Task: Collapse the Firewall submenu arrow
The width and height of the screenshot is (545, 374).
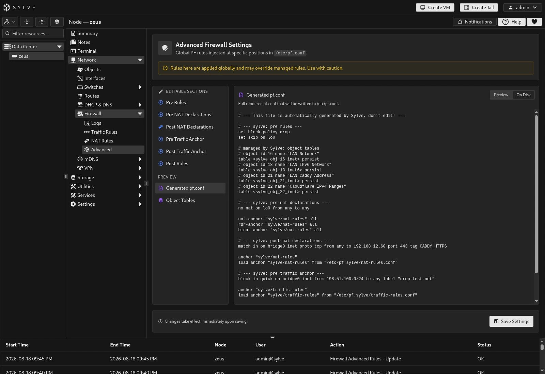Action: [x=140, y=114]
